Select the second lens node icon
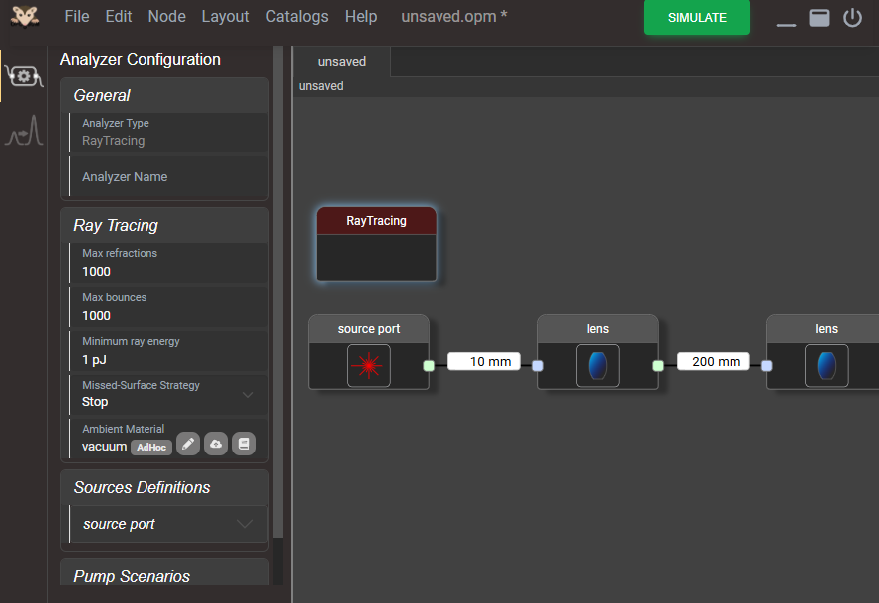This screenshot has width=879, height=603. click(x=827, y=366)
